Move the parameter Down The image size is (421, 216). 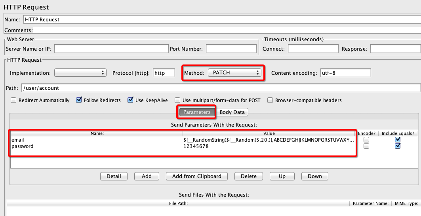tap(314, 176)
